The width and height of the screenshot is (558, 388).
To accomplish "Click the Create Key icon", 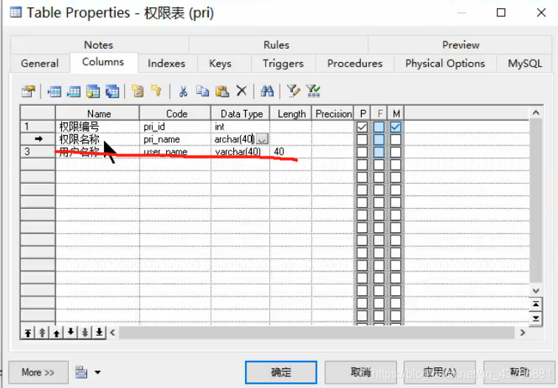I will coord(156,91).
